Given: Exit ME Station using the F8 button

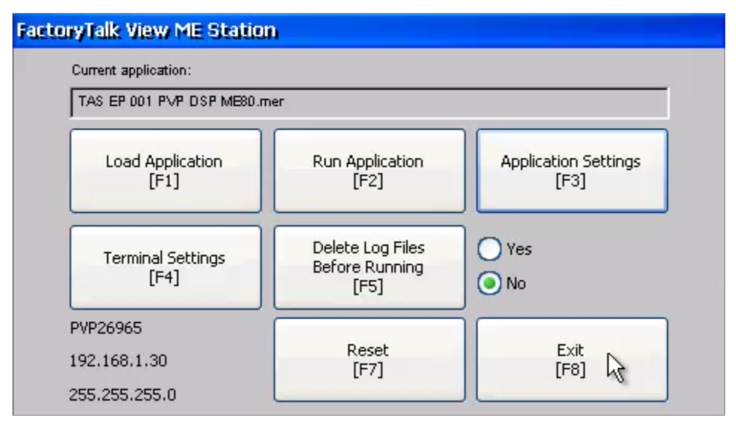Looking at the screenshot, I should click(571, 358).
